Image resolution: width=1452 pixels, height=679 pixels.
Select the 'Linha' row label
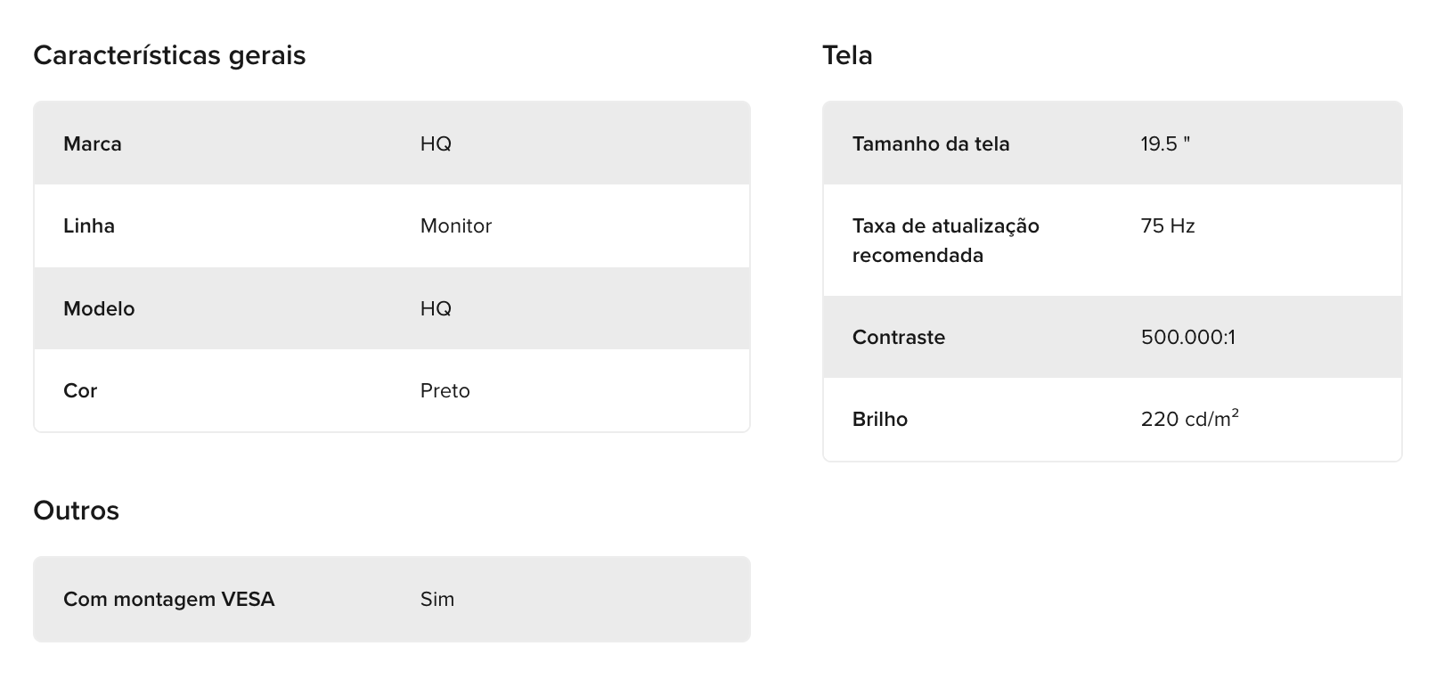[89, 225]
